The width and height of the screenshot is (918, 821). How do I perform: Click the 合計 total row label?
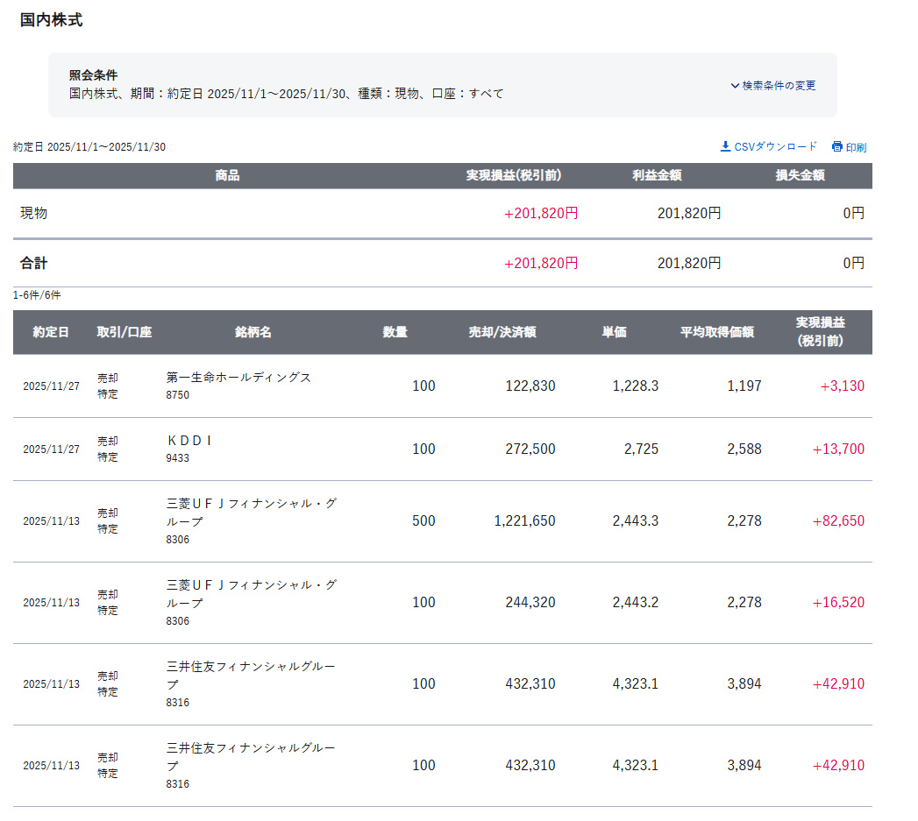point(34,263)
